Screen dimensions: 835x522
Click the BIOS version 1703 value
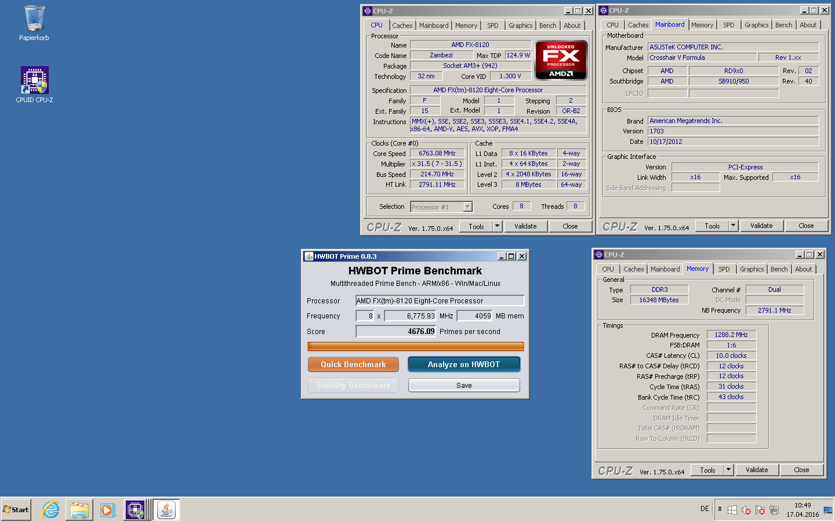[734, 131]
